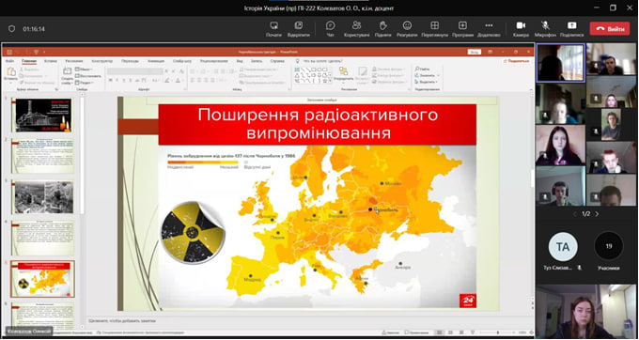Open the Вставка ribbon tab
Image resolution: width=639 pixels, height=340 pixels.
[x=51, y=61]
